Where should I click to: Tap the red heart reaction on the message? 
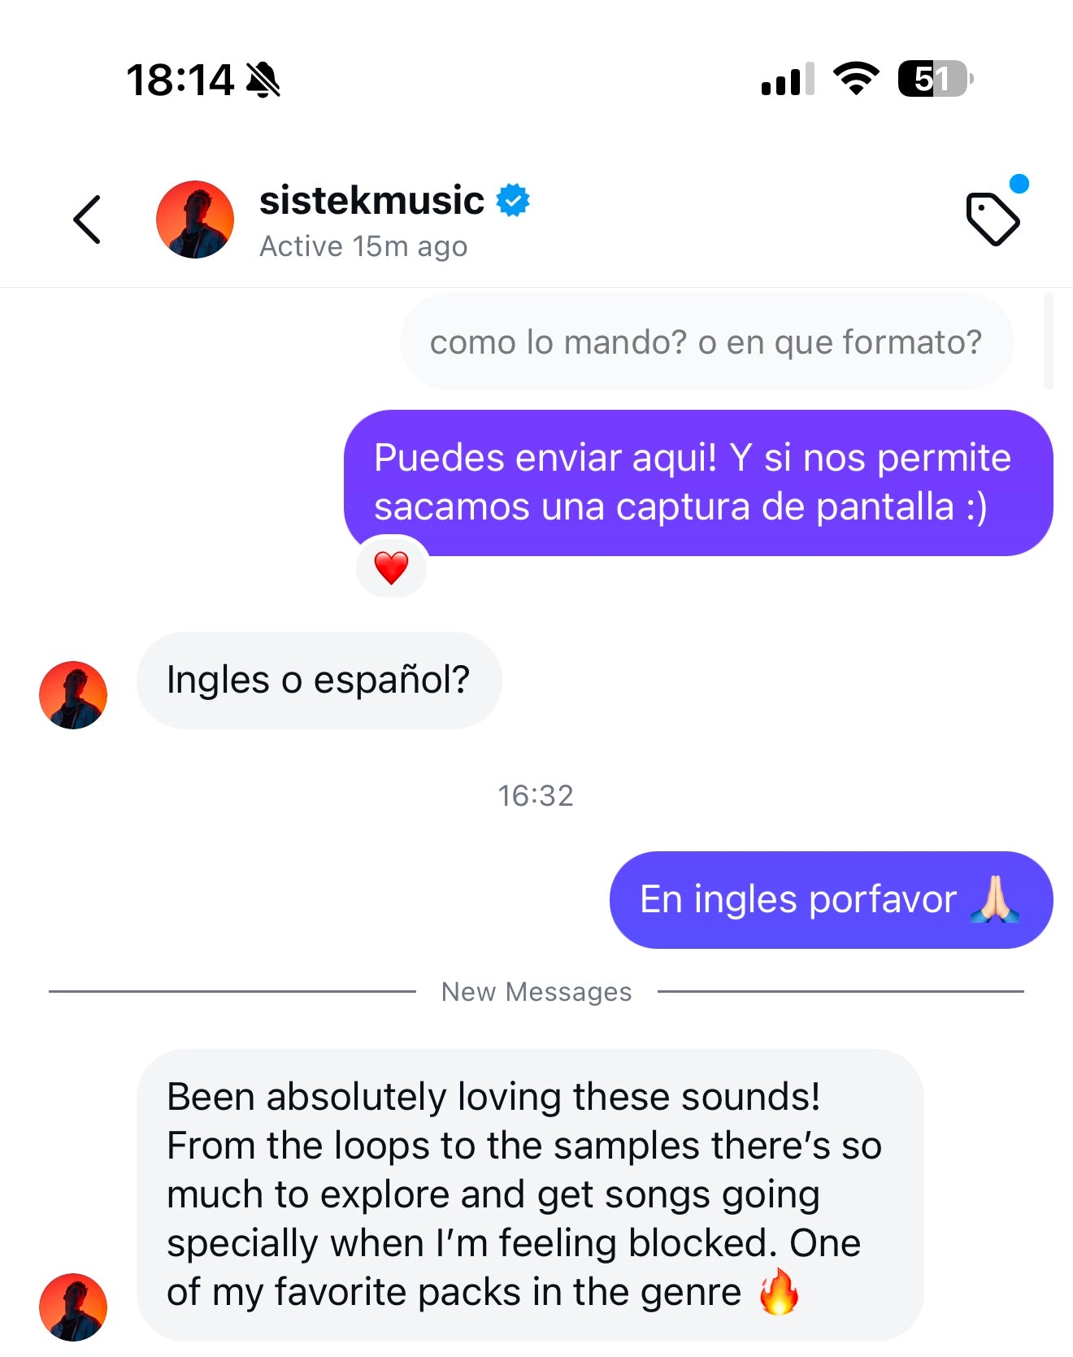(391, 568)
